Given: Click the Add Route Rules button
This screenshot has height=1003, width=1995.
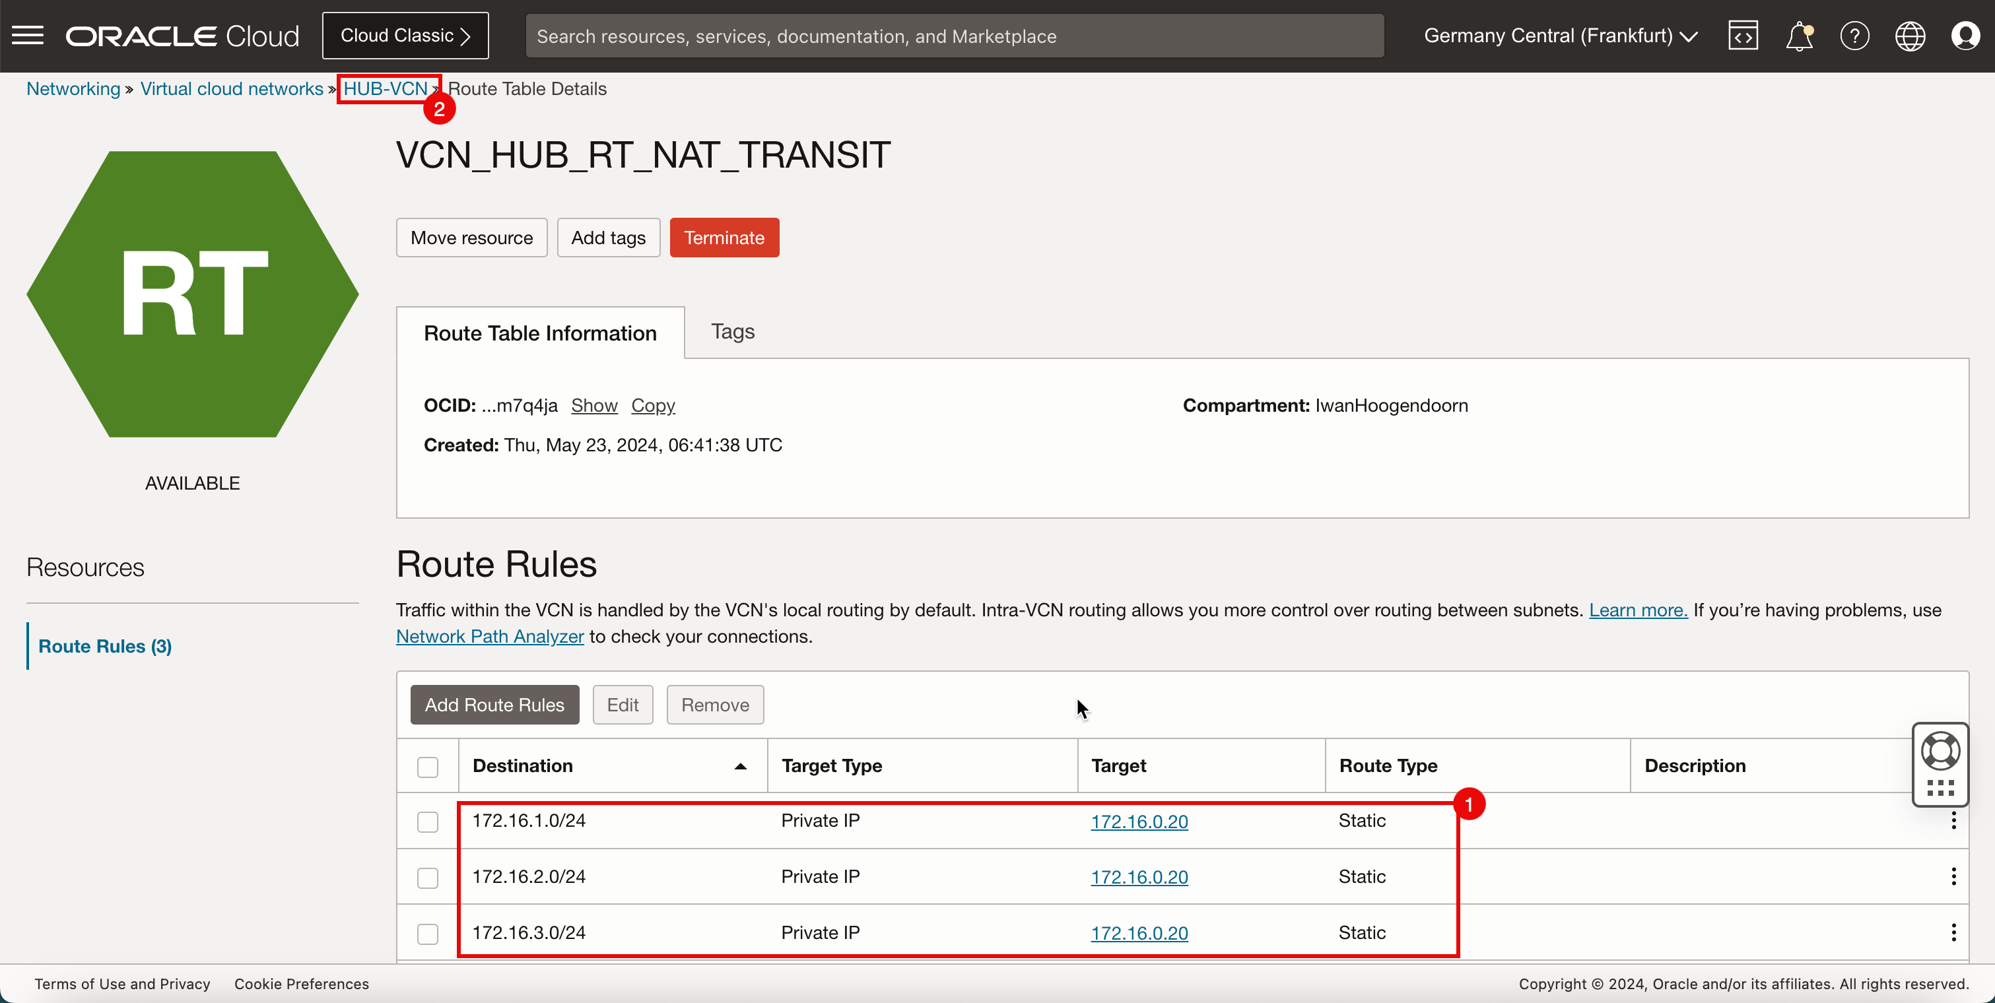Looking at the screenshot, I should [x=494, y=703].
